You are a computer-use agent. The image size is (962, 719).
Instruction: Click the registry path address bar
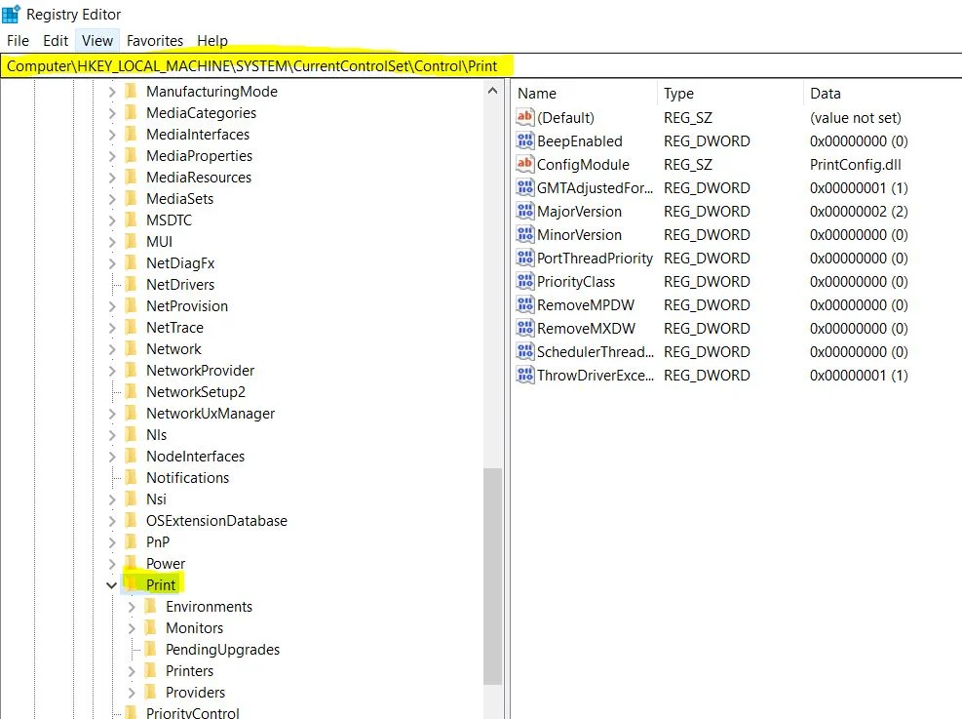[x=481, y=65]
